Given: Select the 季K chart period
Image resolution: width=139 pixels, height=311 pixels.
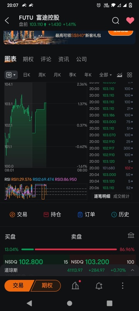Looking at the screenshot, I should (x=73, y=75).
